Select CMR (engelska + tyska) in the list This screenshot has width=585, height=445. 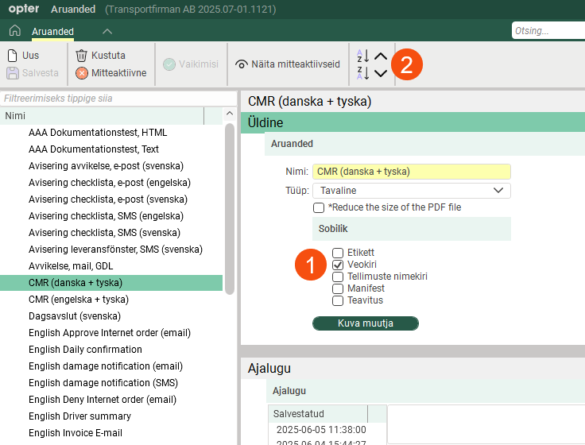79,300
